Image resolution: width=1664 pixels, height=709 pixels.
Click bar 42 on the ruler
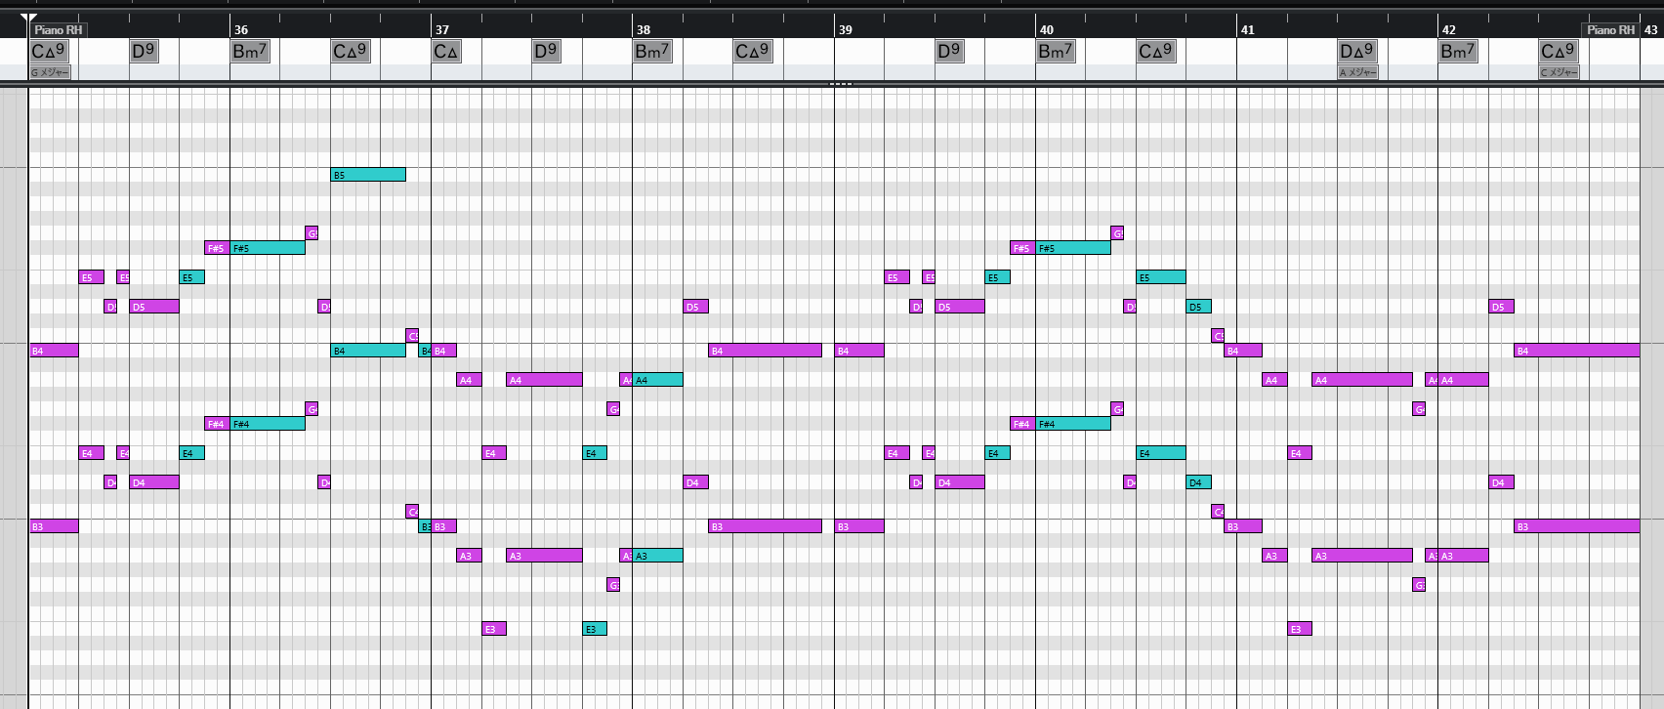coord(1448,30)
